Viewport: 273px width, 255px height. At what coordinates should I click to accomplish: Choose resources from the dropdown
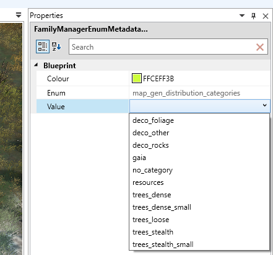click(x=199, y=182)
